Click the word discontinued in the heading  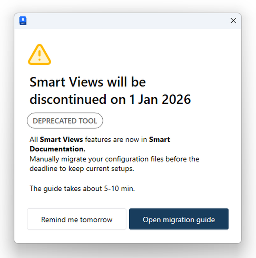click(x=68, y=99)
